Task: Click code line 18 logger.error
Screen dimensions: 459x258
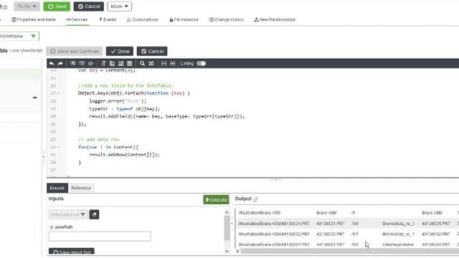Action: [118, 101]
